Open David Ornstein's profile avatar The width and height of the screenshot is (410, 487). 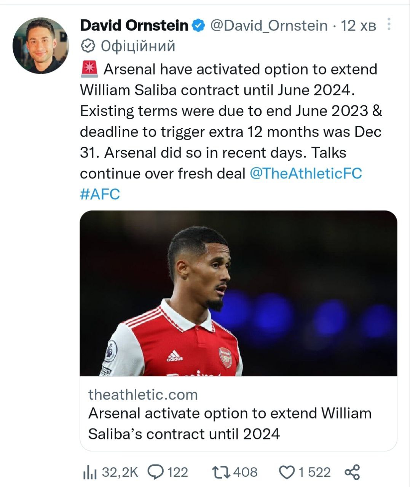(x=41, y=45)
